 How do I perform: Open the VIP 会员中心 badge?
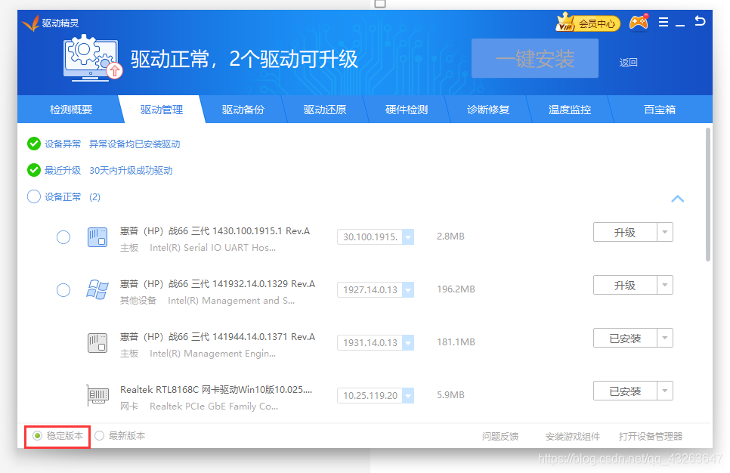587,23
